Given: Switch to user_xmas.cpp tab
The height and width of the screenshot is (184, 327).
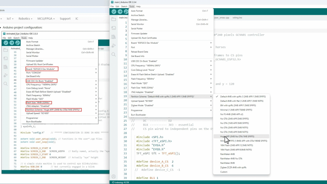Looking at the screenshot, I should coord(221,18).
